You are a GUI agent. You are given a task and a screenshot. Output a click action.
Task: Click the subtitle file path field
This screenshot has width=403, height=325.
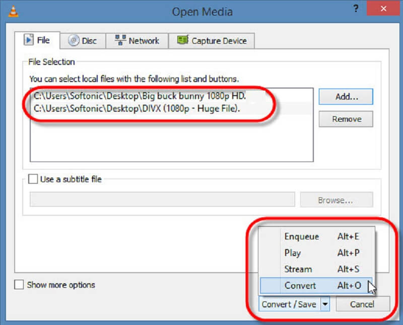pos(161,199)
